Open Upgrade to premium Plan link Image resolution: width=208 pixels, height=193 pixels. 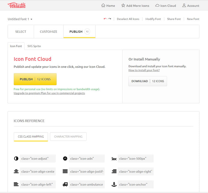click(49, 93)
